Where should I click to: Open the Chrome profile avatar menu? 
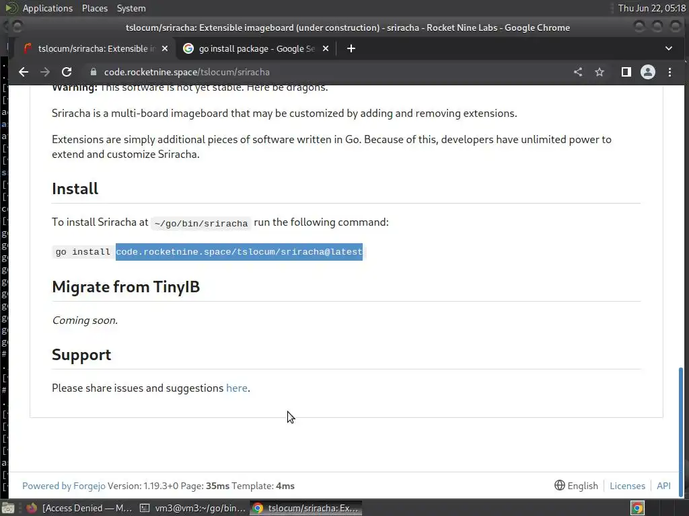(648, 72)
